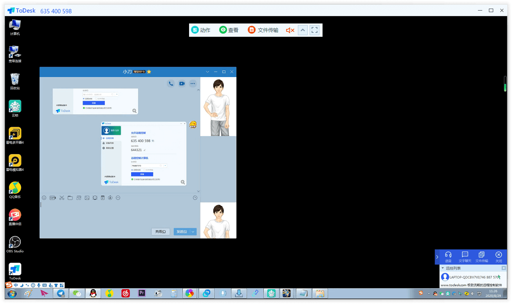
Task: Open Adobe Premiere Pro from the taskbar
Action: (142, 293)
